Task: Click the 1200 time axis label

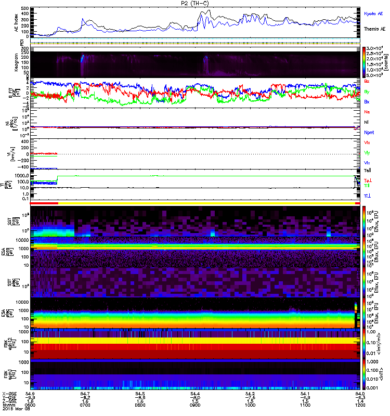Action: 360,405
